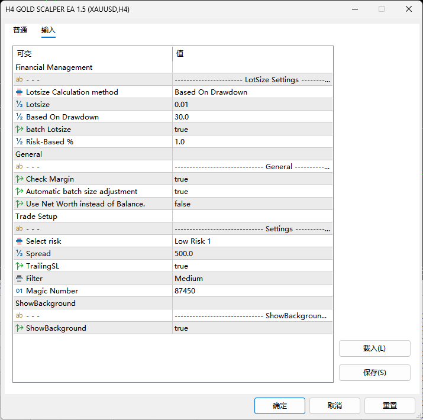
Task: Toggle Use Net Worth instead of Balance value
Action: [252, 204]
